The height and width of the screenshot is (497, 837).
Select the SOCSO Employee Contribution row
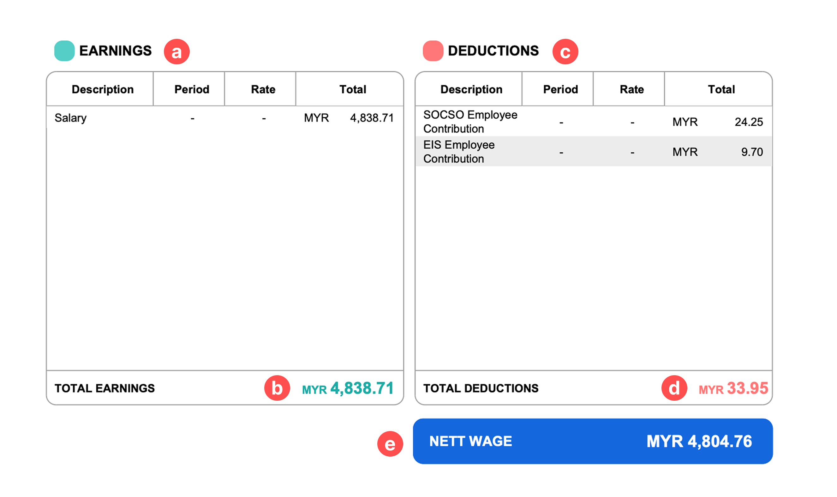(593, 121)
